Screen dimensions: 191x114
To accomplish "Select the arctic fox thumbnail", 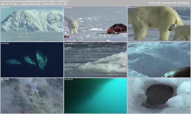I will pos(95,24).
